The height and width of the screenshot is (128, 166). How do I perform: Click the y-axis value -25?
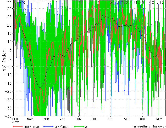[x=8, y=100]
